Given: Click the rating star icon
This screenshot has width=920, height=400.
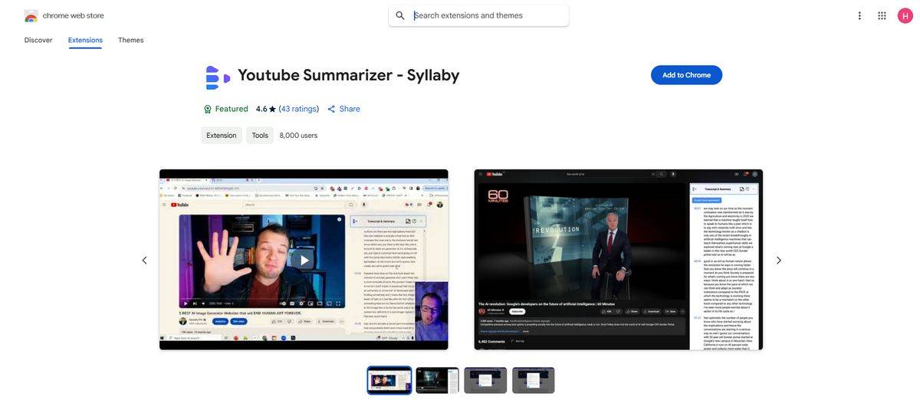Looking at the screenshot, I should coord(272,109).
